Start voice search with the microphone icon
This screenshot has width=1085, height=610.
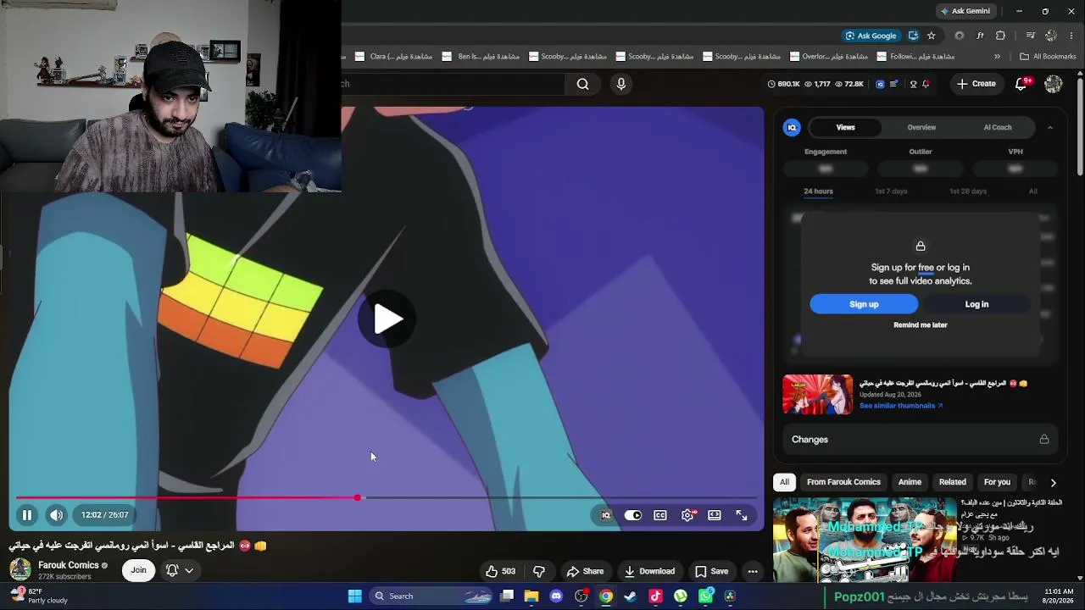click(x=621, y=84)
